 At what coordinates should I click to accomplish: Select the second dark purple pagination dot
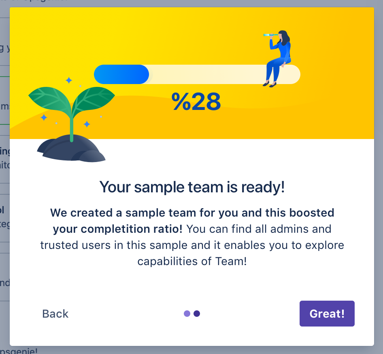(x=197, y=314)
